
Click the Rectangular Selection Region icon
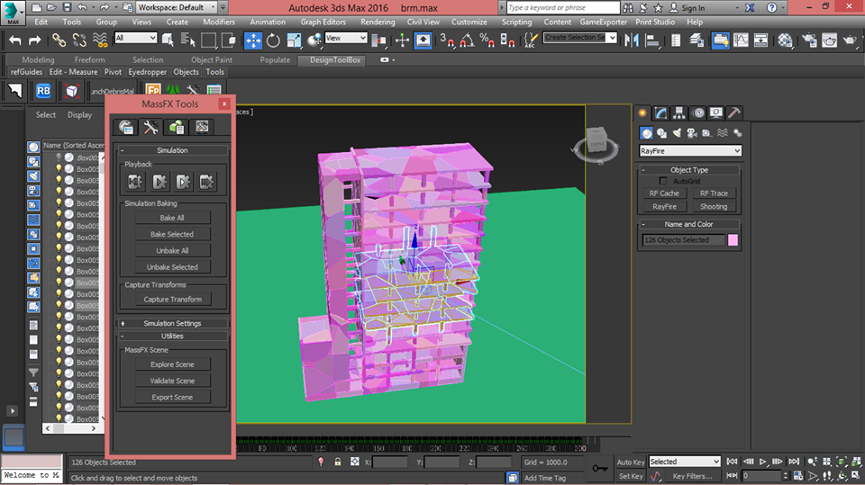click(x=208, y=40)
